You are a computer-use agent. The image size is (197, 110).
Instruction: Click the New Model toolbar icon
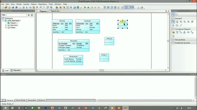(x=2, y=7)
